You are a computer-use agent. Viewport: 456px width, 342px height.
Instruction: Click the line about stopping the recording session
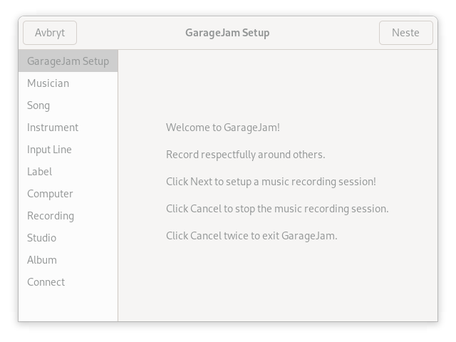click(x=277, y=209)
